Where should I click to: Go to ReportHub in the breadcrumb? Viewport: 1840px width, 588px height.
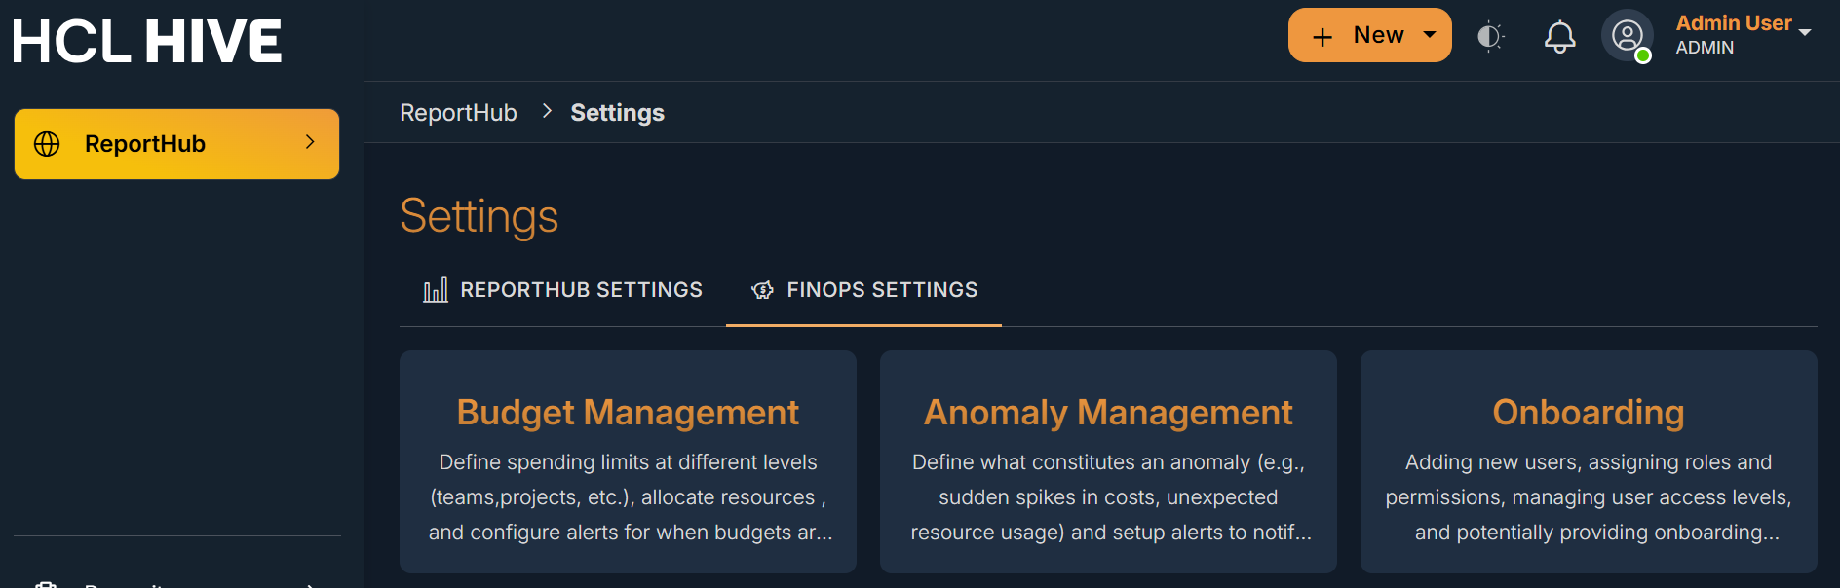coord(458,113)
